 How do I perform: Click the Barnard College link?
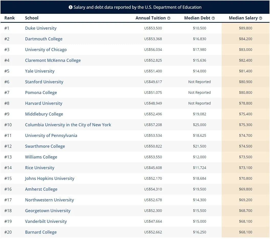[41, 232]
